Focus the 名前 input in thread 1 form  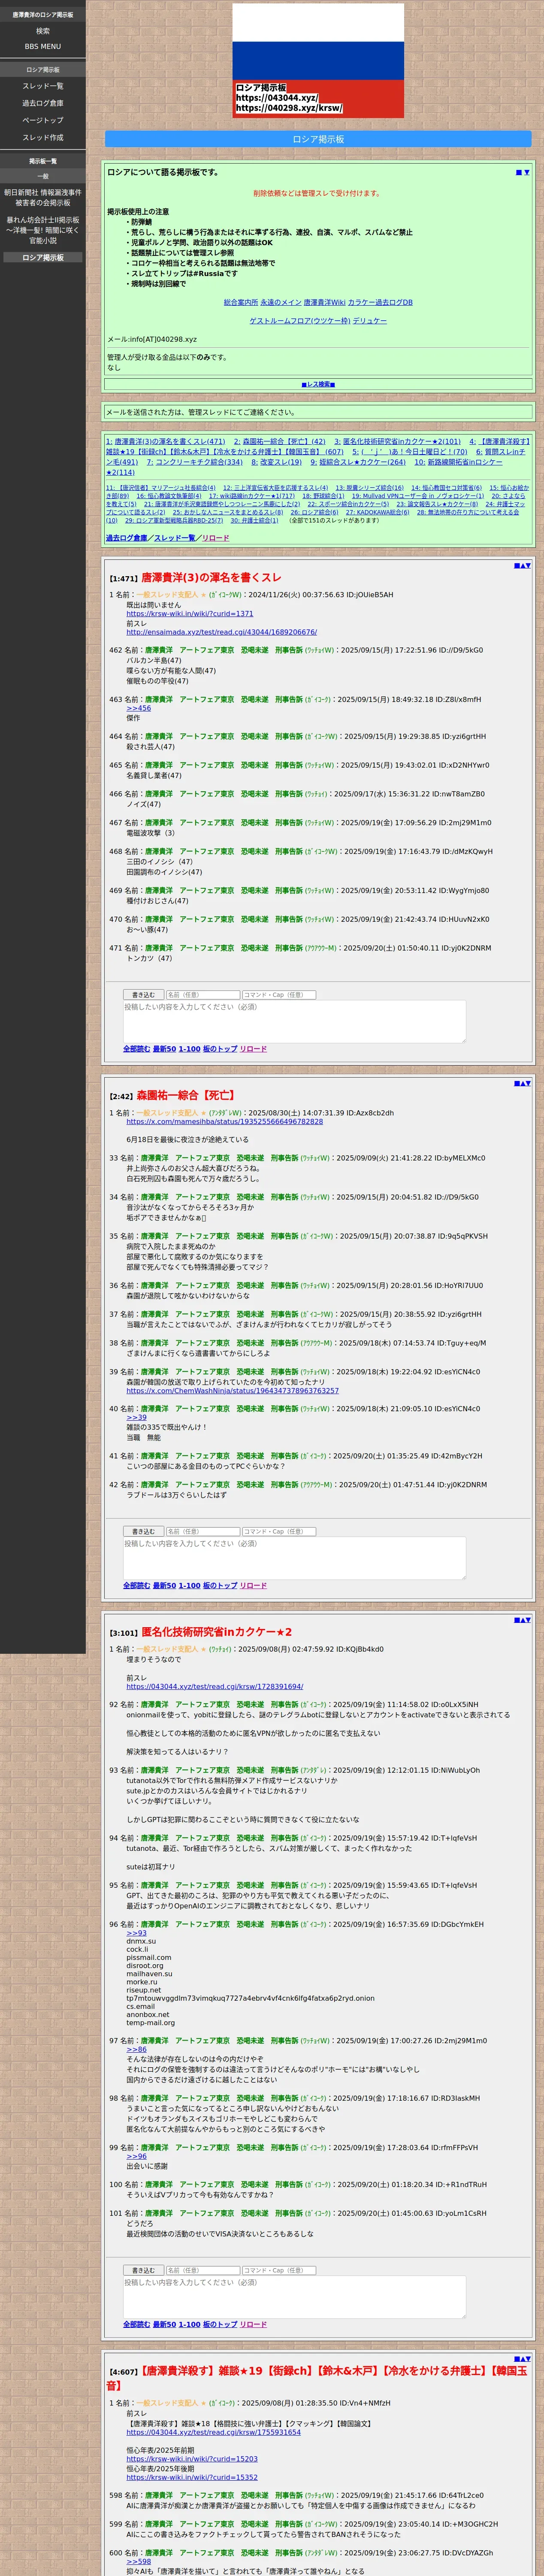coord(203,995)
